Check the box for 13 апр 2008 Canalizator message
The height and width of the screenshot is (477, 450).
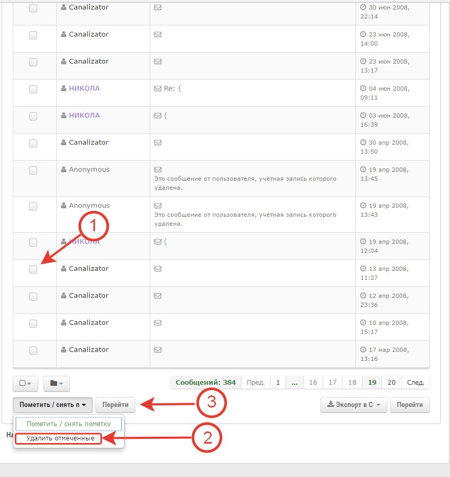click(33, 269)
